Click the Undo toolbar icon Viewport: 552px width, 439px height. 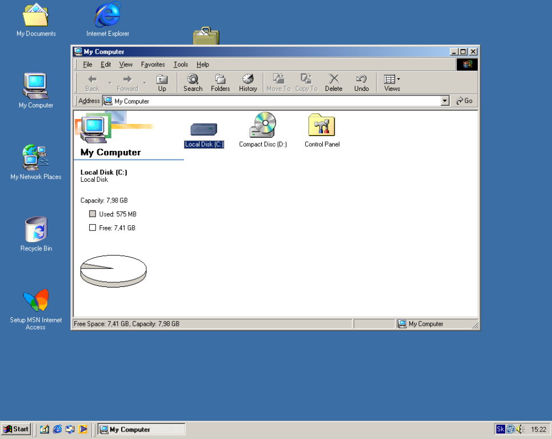[361, 82]
